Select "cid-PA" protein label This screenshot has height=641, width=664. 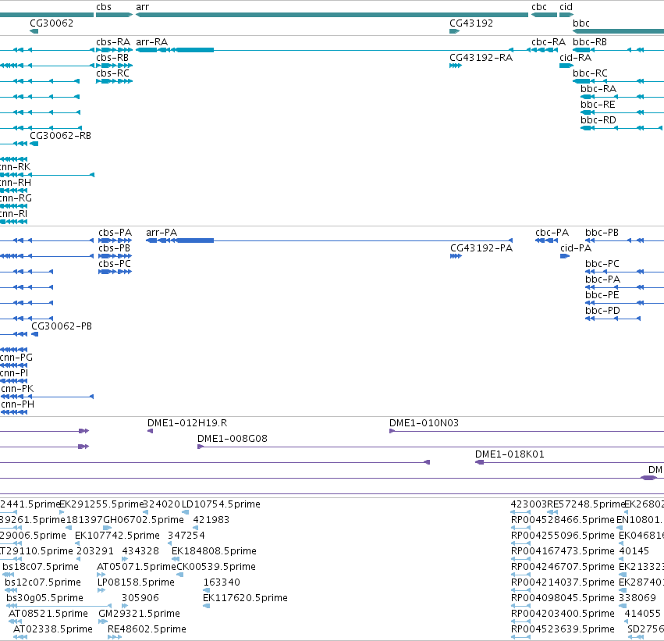[x=576, y=249]
